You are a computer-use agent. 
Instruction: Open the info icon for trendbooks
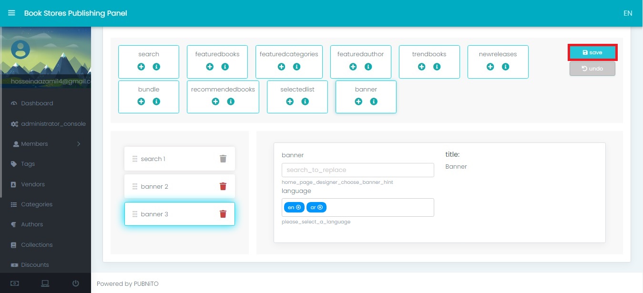[437, 67]
